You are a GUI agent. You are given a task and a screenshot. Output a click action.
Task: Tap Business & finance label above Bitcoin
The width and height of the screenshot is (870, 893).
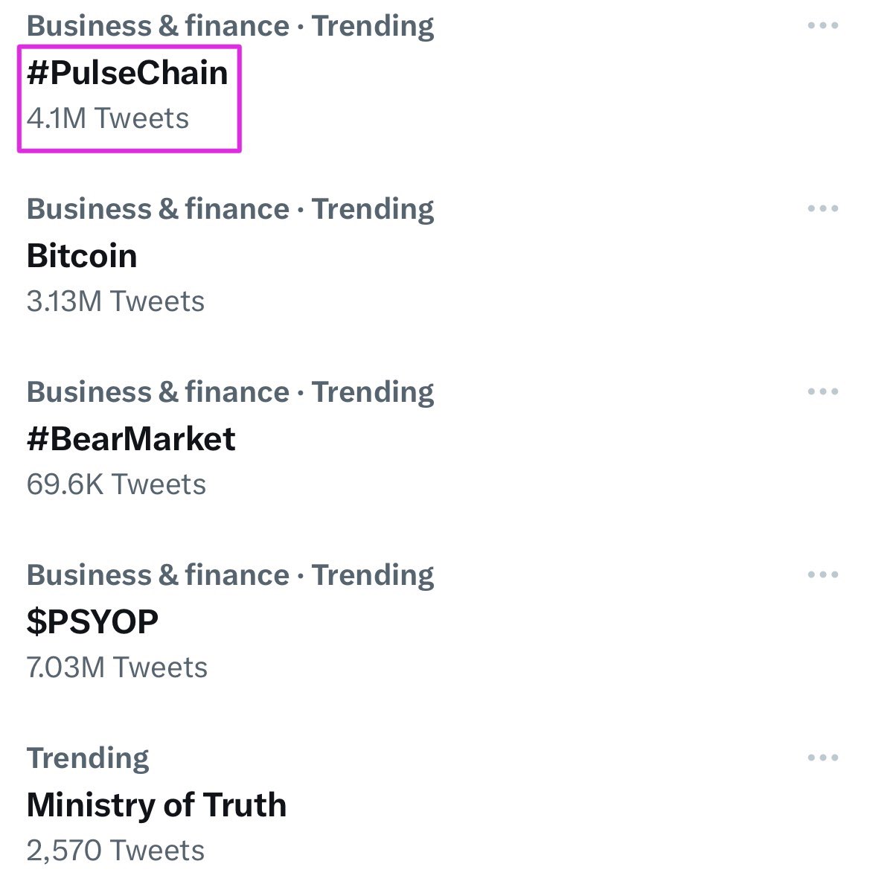click(158, 209)
